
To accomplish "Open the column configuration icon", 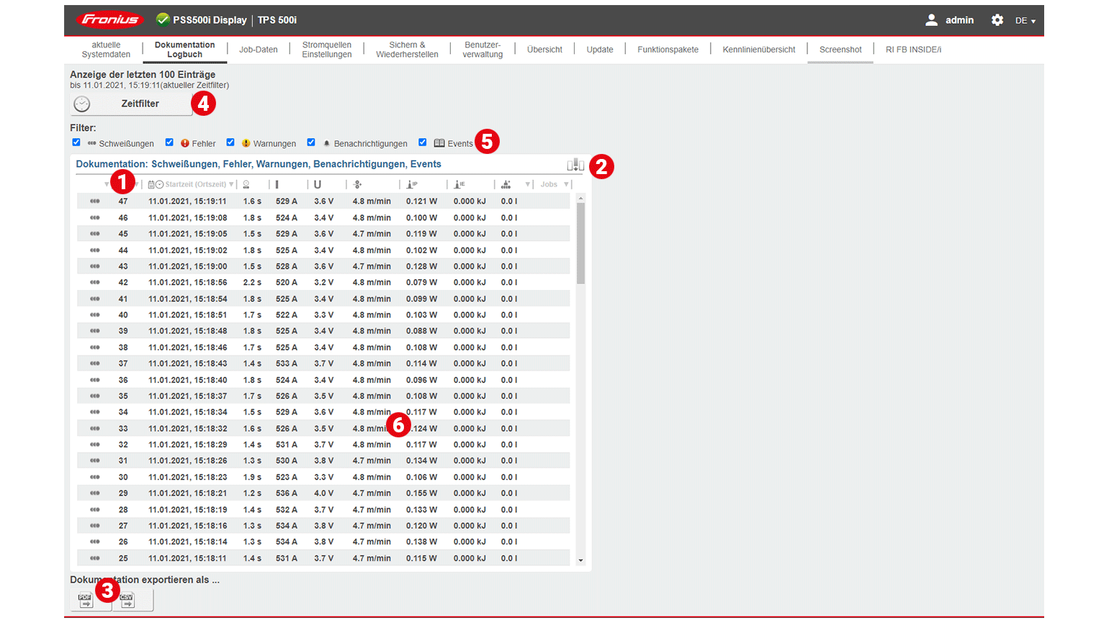I will point(575,165).
